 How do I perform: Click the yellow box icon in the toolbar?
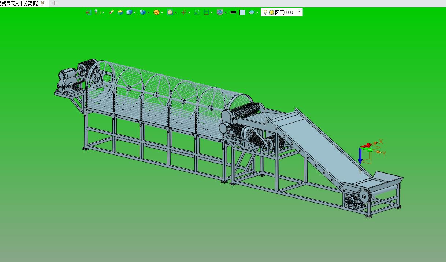coord(120,12)
